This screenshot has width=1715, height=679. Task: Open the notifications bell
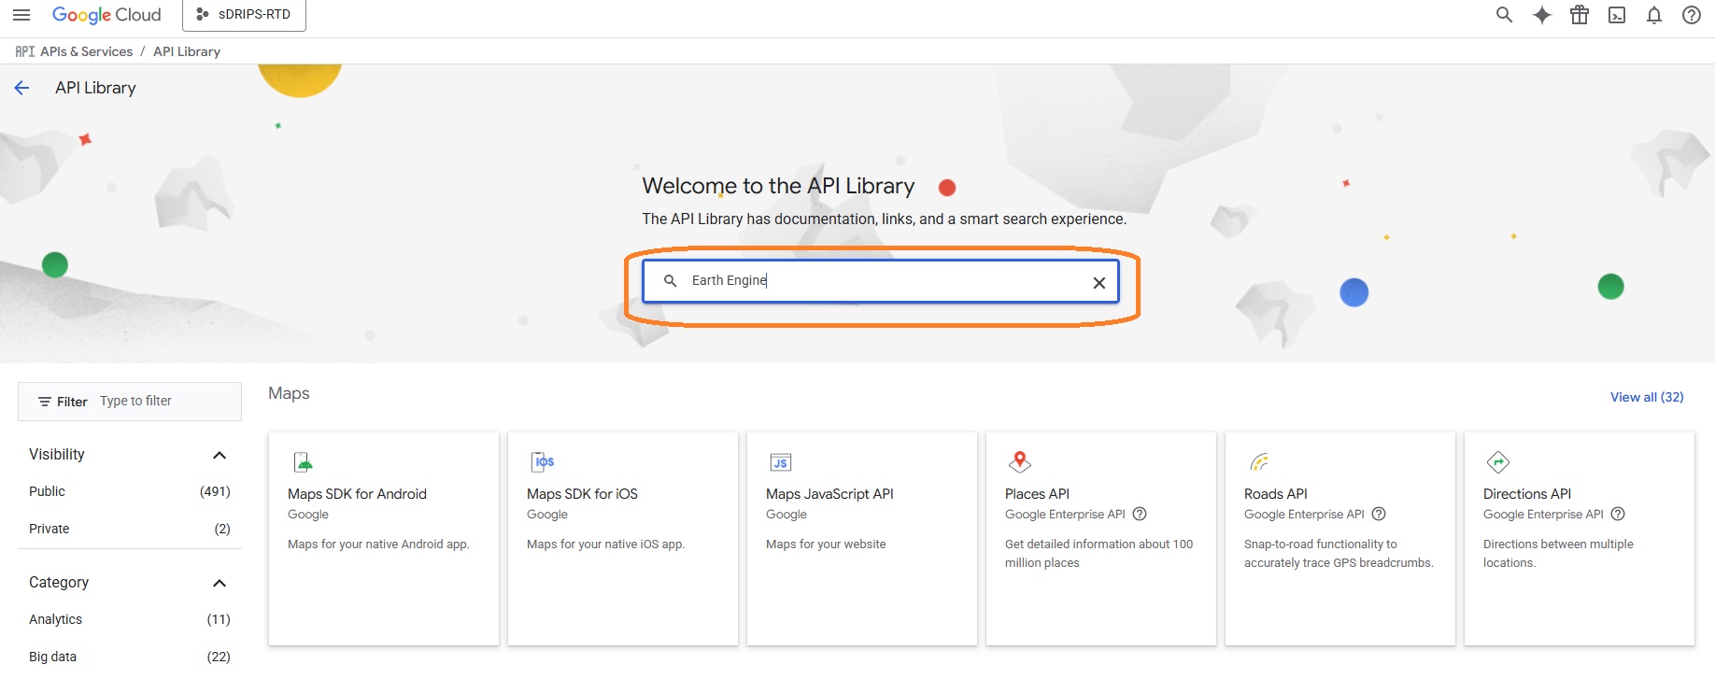[1654, 15]
